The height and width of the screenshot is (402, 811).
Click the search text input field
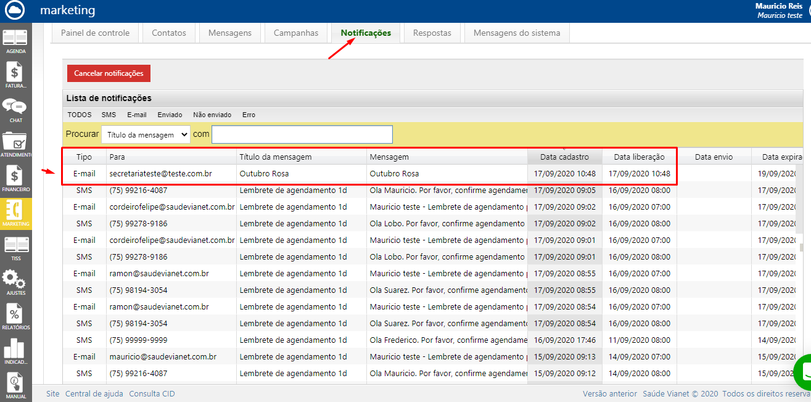coord(302,134)
